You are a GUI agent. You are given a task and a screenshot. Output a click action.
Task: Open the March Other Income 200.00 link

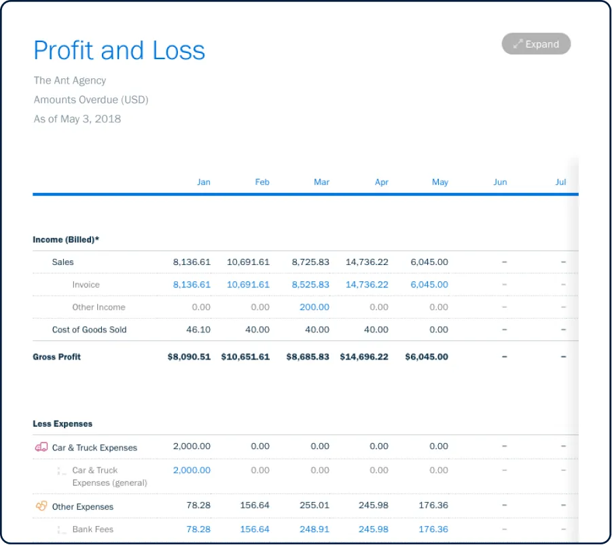point(314,307)
